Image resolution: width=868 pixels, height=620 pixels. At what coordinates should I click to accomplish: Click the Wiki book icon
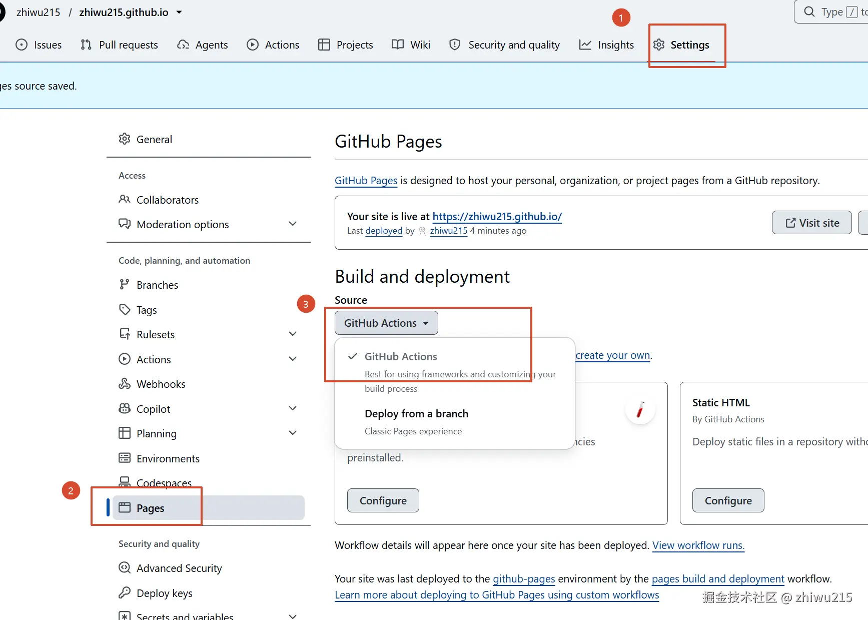398,45
